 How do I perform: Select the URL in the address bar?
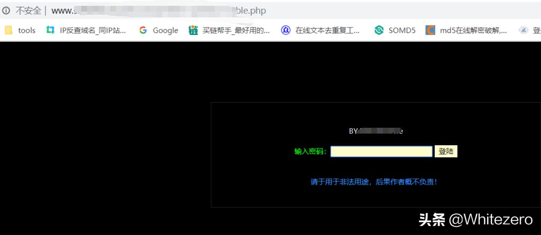tap(155, 11)
